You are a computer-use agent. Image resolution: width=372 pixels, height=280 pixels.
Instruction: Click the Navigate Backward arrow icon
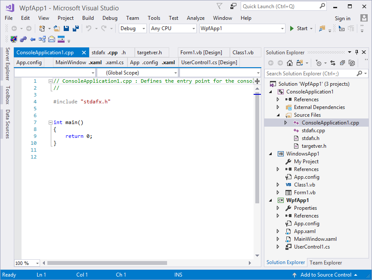click(x=14, y=28)
